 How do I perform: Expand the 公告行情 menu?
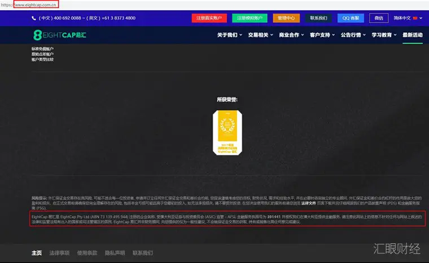(x=353, y=35)
